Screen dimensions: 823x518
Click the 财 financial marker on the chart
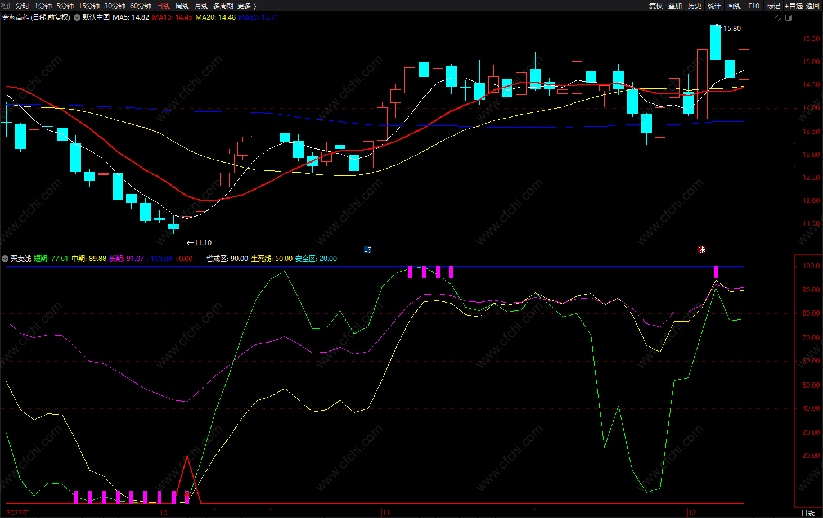point(367,249)
